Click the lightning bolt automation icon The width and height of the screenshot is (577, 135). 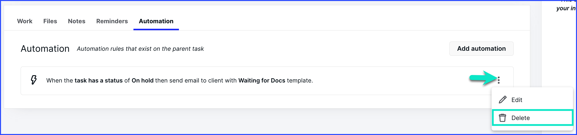pos(34,80)
